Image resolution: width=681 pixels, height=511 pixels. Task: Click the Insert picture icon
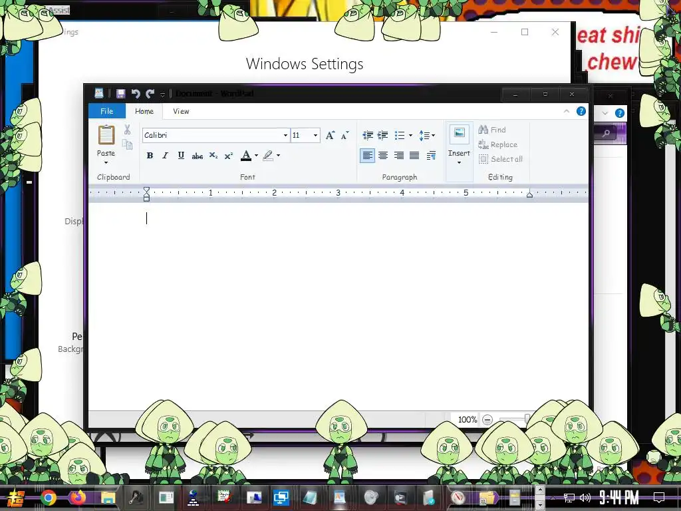point(459,133)
